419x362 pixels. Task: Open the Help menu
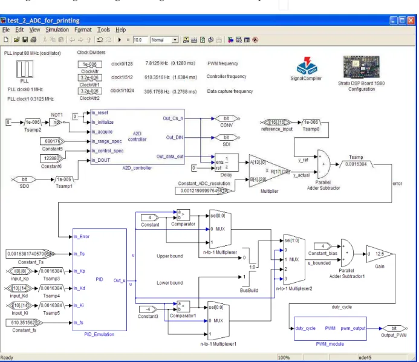coord(120,30)
